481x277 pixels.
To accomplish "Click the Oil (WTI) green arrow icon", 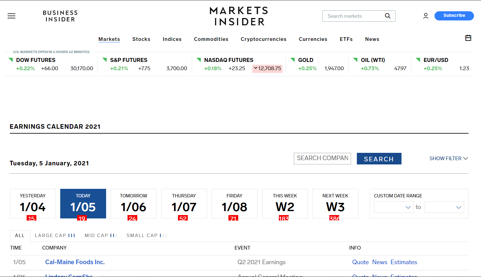I will pos(355,59).
